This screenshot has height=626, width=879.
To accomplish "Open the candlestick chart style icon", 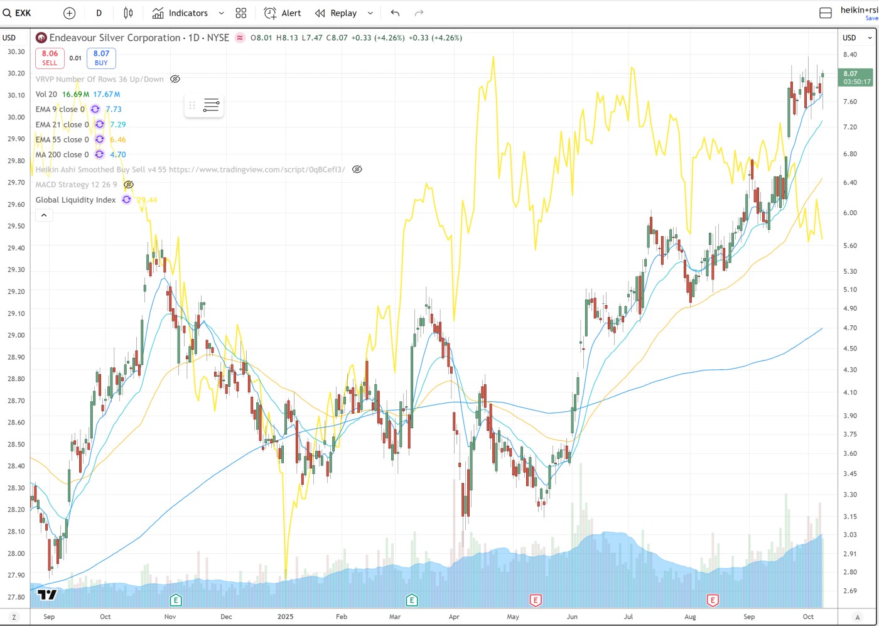I will pos(128,13).
